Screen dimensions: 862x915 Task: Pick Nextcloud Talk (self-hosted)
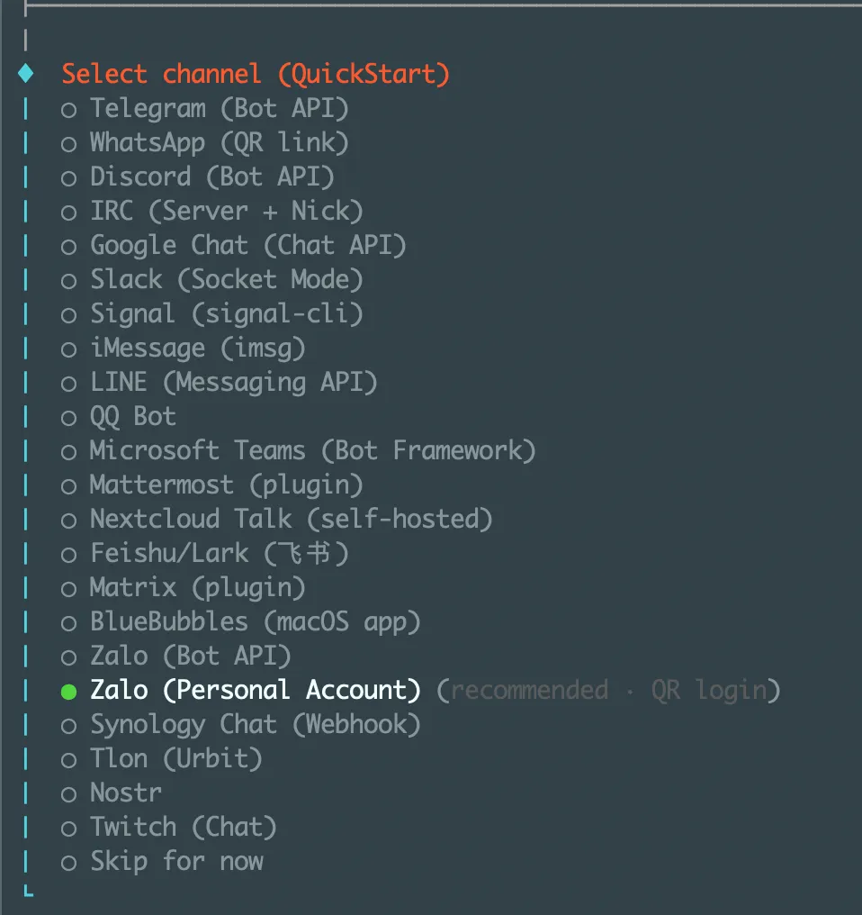pos(69,521)
